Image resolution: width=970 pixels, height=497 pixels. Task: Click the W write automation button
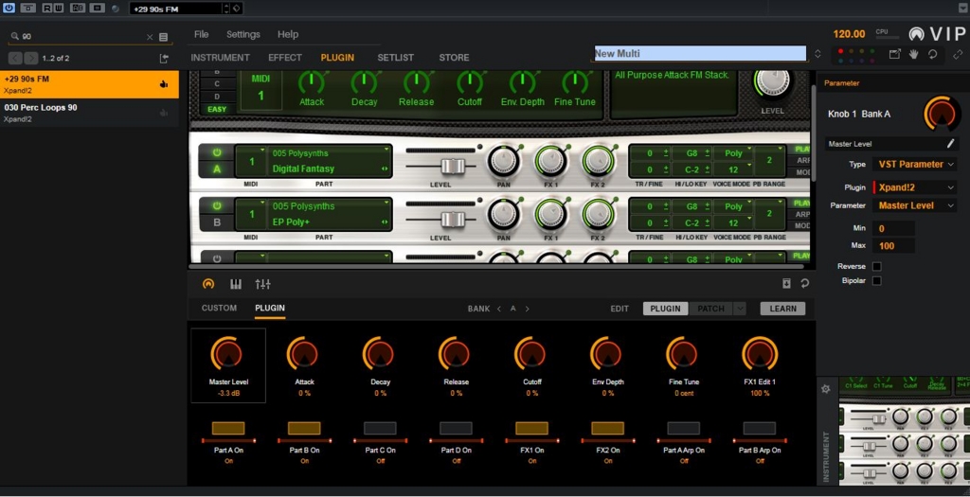click(x=57, y=8)
